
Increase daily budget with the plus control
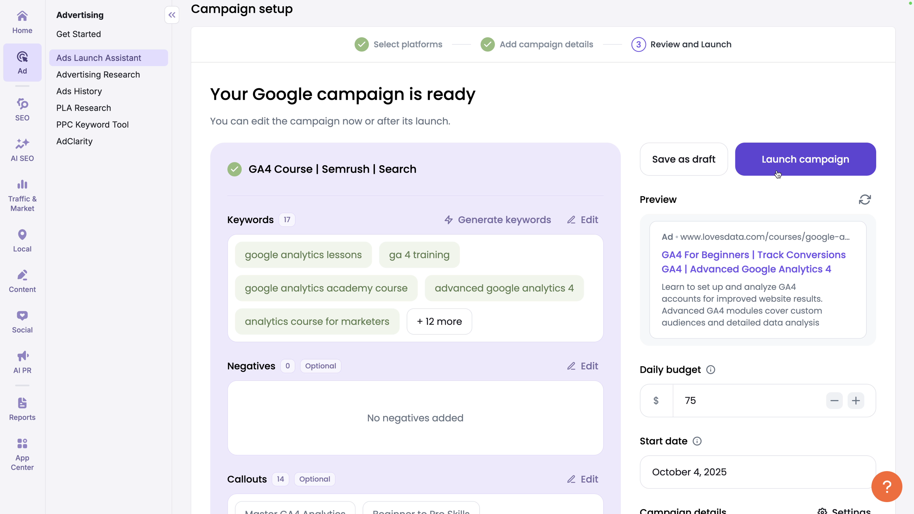(857, 401)
